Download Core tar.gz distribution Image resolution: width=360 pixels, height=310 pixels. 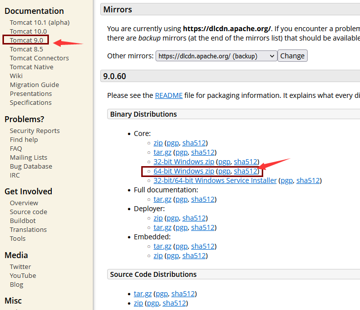click(x=162, y=152)
